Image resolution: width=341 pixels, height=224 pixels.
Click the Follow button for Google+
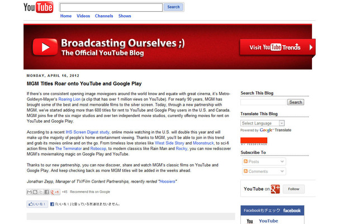pyautogui.click(x=293, y=189)
